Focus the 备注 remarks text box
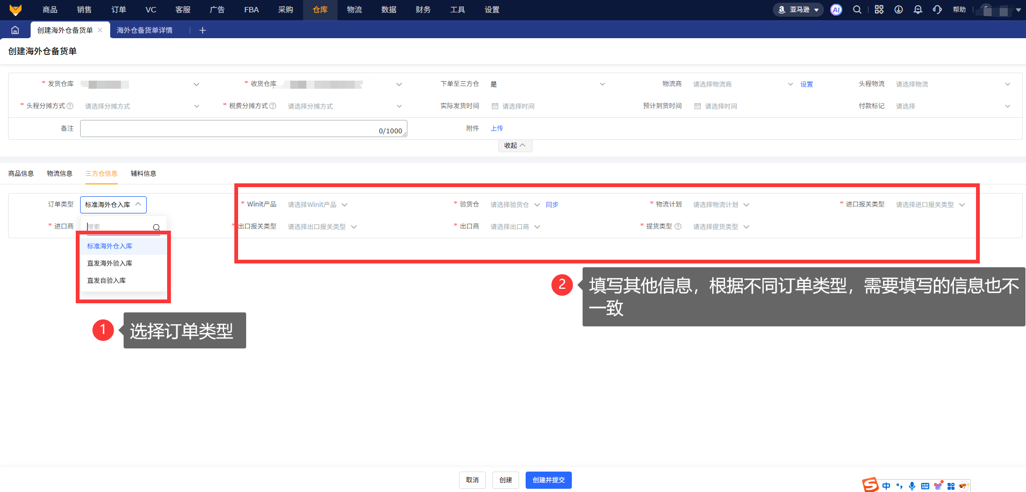 pyautogui.click(x=243, y=129)
